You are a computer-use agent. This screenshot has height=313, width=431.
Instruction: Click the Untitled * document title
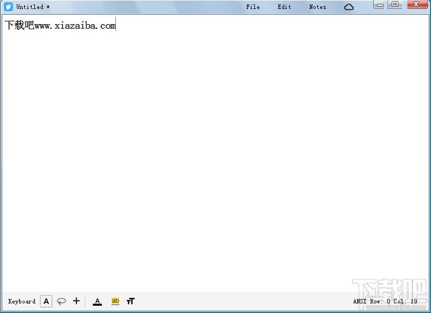(x=33, y=7)
